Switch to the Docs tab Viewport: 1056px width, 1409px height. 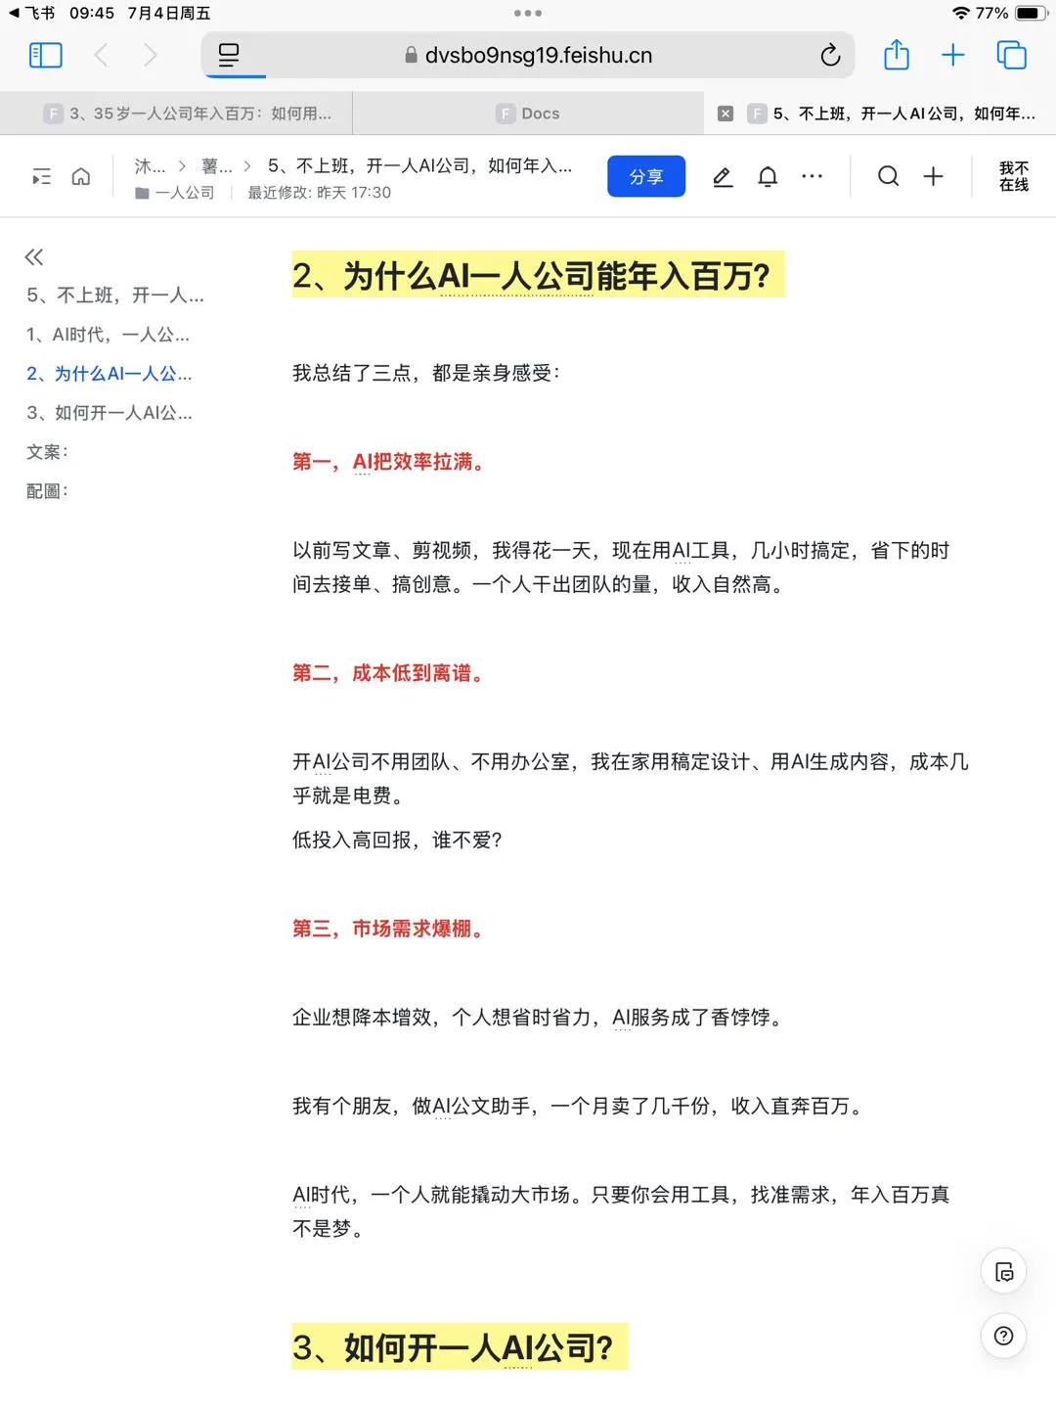click(x=528, y=114)
